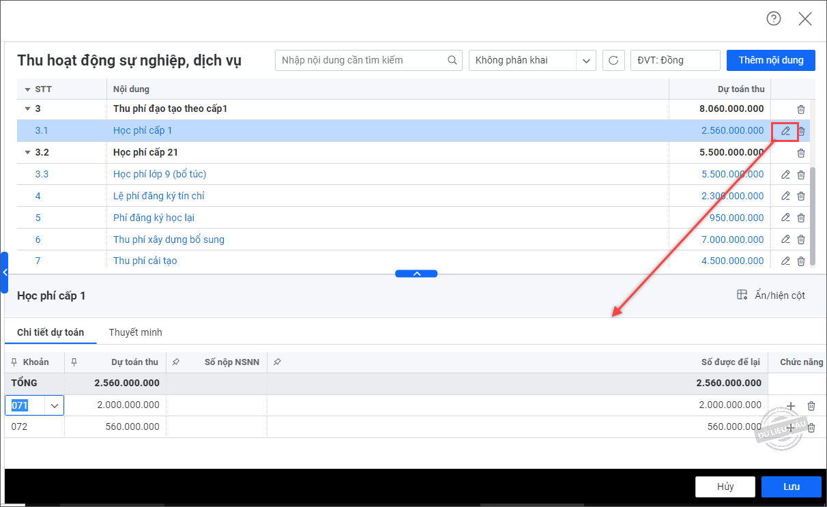Select the Chi tiết dự toán tab
This screenshot has height=507, width=827.
coord(50,332)
